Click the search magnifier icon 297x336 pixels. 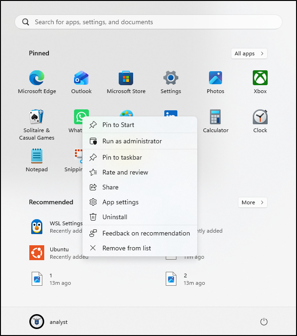26,22
